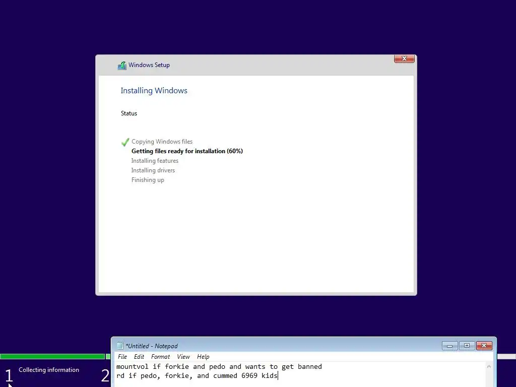Click 'Getting files ready for installation (60%)'
Viewport: 516px width, 387px height.
click(187, 151)
